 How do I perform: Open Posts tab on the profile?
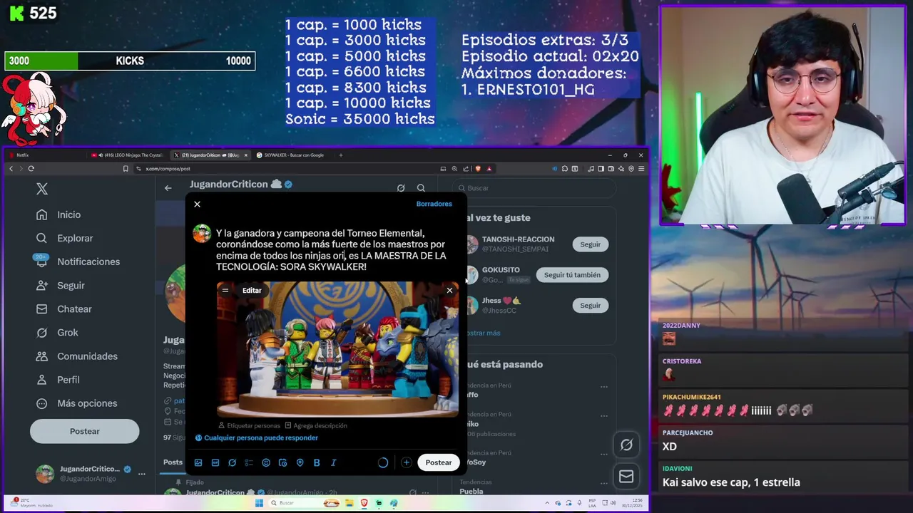pyautogui.click(x=173, y=462)
